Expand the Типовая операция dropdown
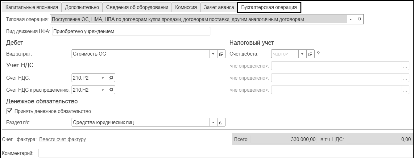Image resolution: width=414 pixels, height=158 pixels. 351,19
